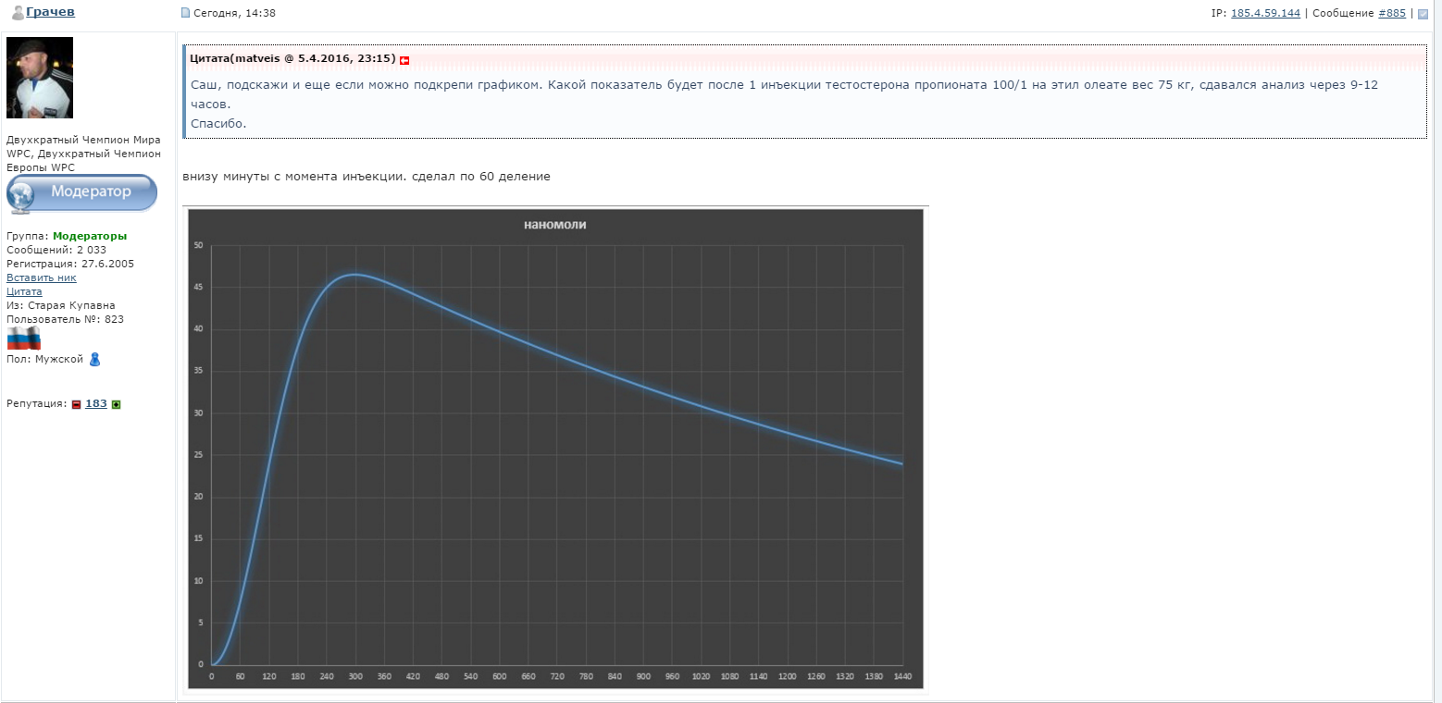Click the Вставить ник link
This screenshot has width=1442, height=703.
42,277
